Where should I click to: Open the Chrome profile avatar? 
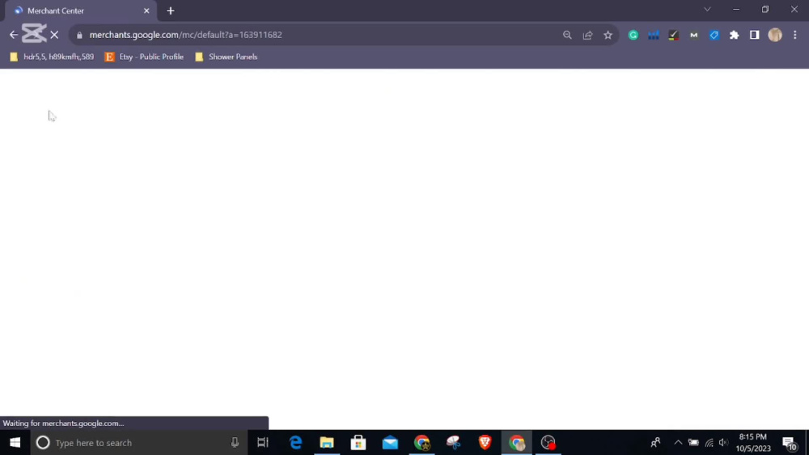(775, 35)
